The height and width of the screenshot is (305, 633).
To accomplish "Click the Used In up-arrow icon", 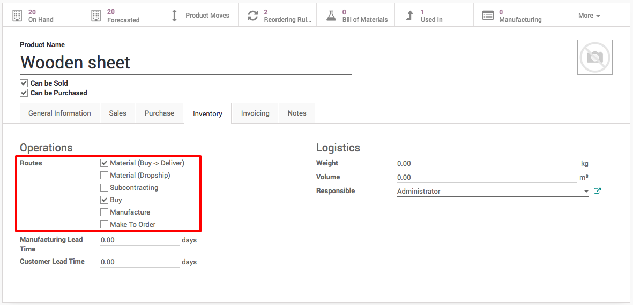I will (x=409, y=16).
